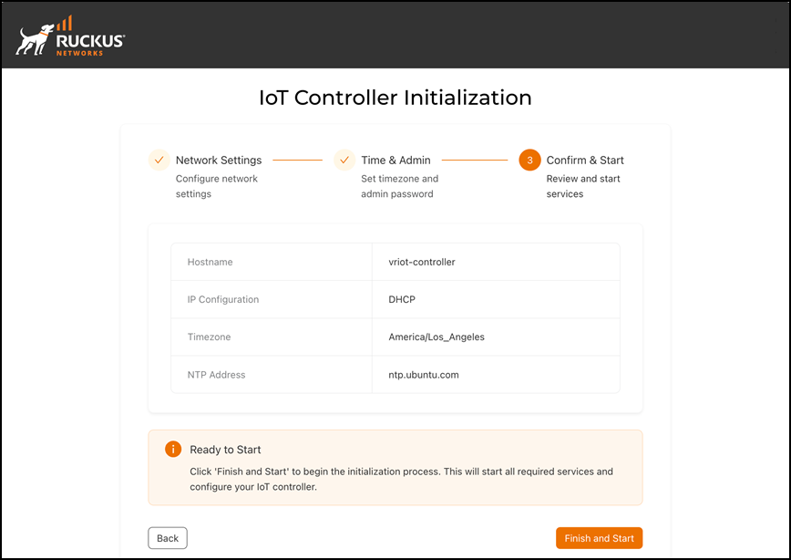This screenshot has width=791, height=560.
Task: Click the Ready to Start title
Action: (x=225, y=450)
